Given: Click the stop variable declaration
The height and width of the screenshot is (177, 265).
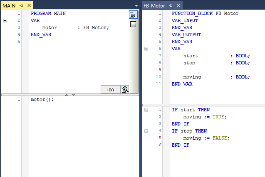Looking at the screenshot, I should tap(216, 63).
